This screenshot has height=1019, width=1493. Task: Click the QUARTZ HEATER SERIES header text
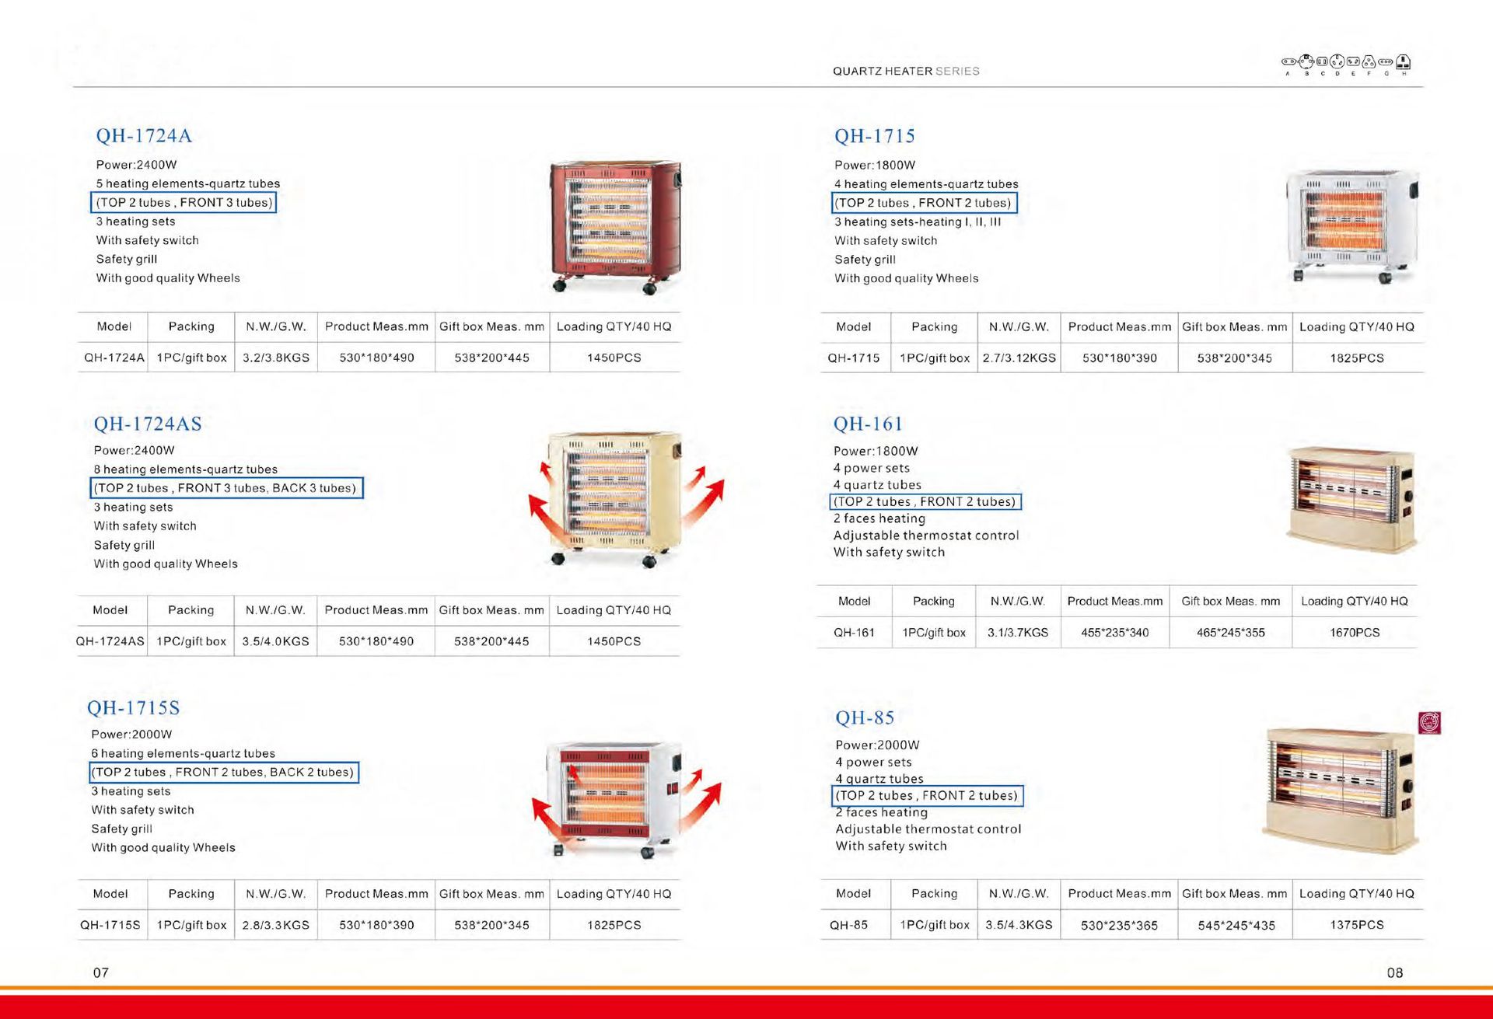coord(905,71)
